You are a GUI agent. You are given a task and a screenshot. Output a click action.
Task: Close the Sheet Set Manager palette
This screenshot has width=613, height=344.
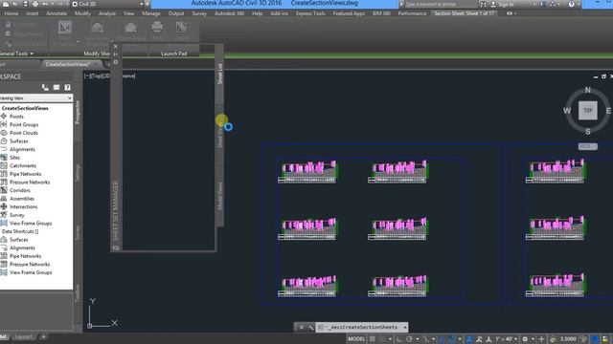(115, 47)
